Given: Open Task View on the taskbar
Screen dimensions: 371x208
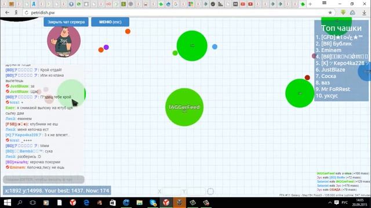Looking at the screenshot, I should (32, 203).
